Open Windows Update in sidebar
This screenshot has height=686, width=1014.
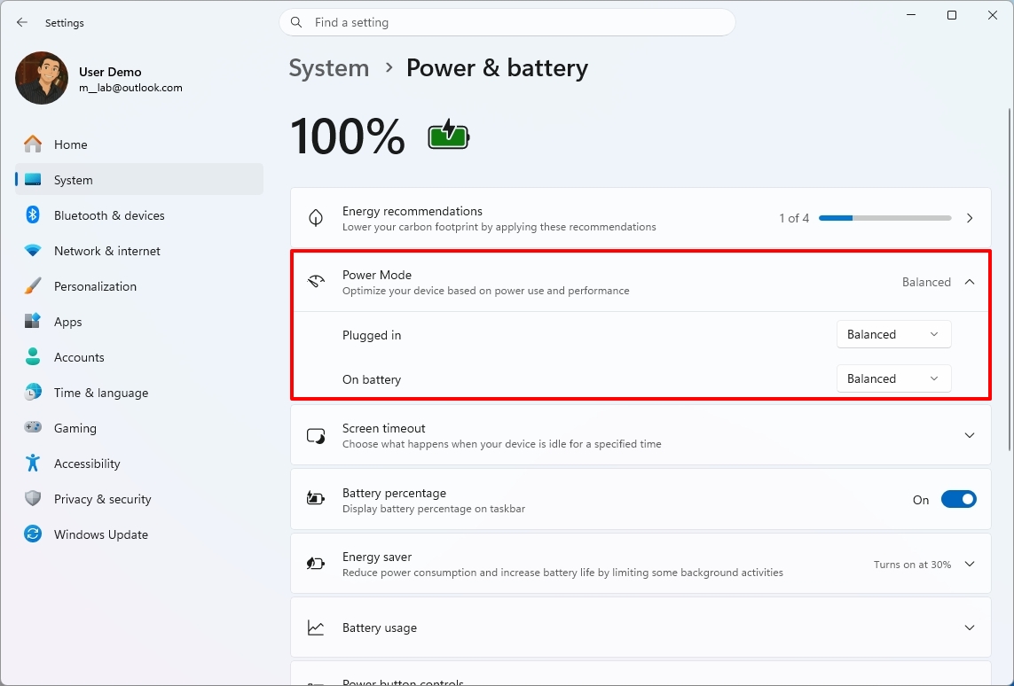coord(139,534)
